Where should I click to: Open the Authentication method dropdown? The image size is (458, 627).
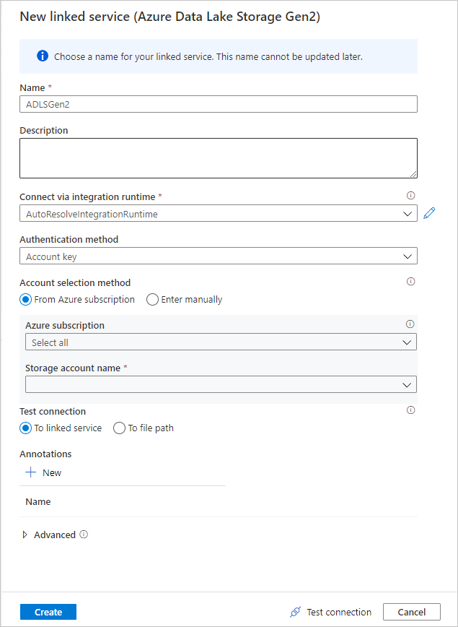click(408, 256)
